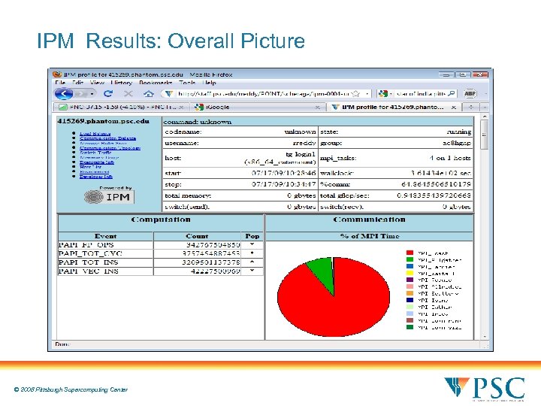Click the Pop arrow in PAPI_FP_OPS row

252,244
